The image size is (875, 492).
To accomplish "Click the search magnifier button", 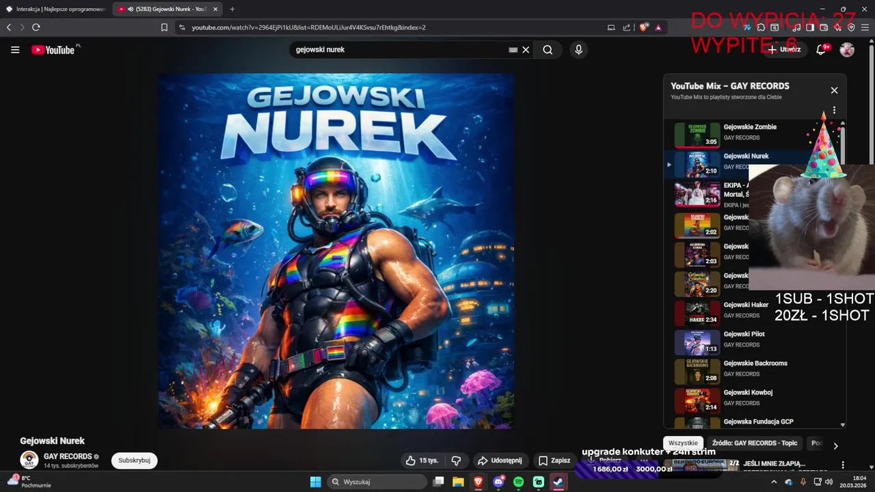I will (548, 50).
